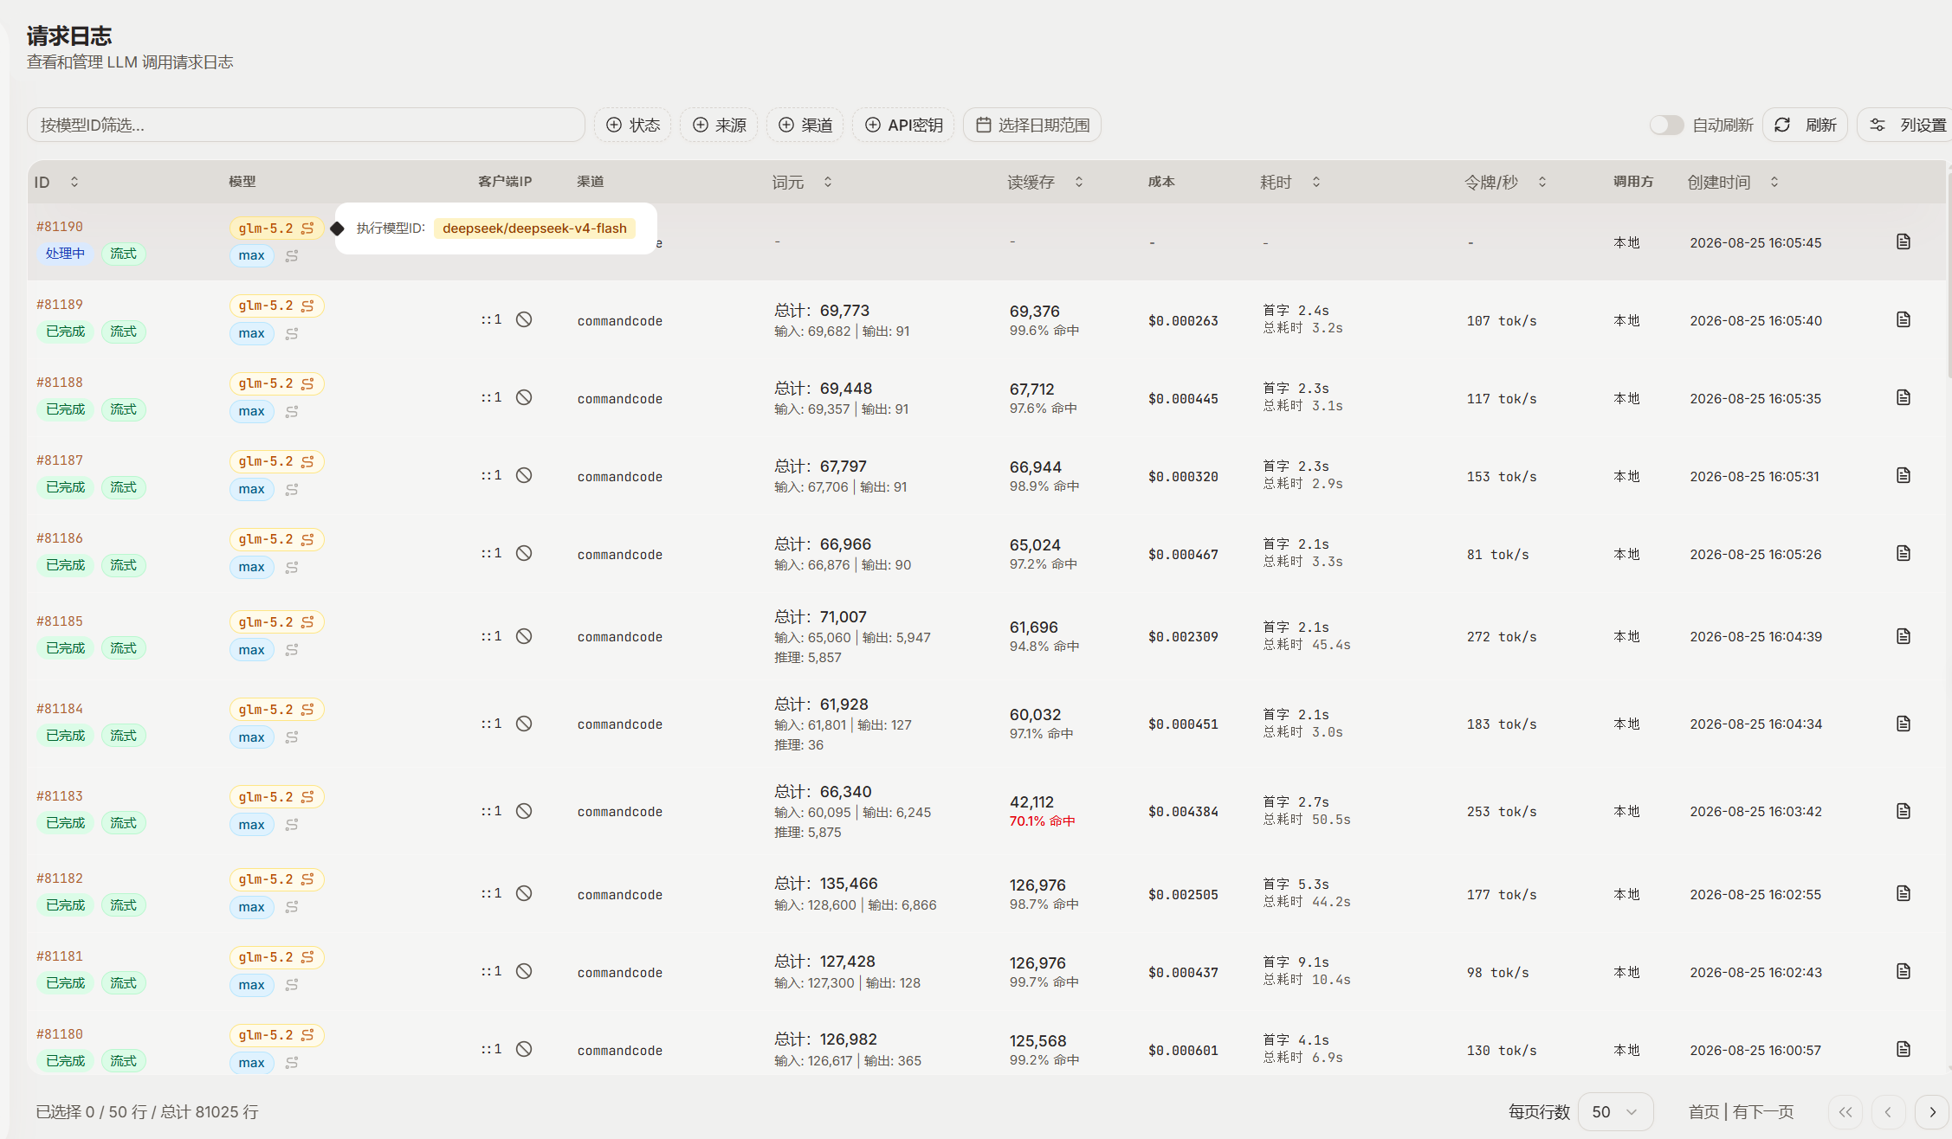Open log details for request #81184
Screen dimensions: 1952x1139
[1903, 724]
